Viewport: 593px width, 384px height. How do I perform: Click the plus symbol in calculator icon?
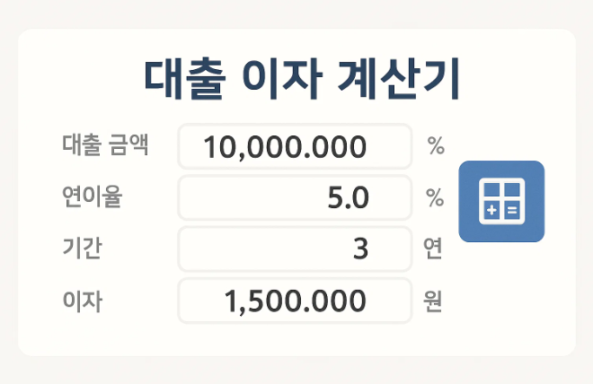pyautogui.click(x=491, y=210)
